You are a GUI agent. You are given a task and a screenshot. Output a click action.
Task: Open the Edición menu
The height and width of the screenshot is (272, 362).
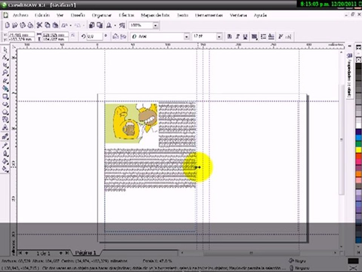coord(42,15)
